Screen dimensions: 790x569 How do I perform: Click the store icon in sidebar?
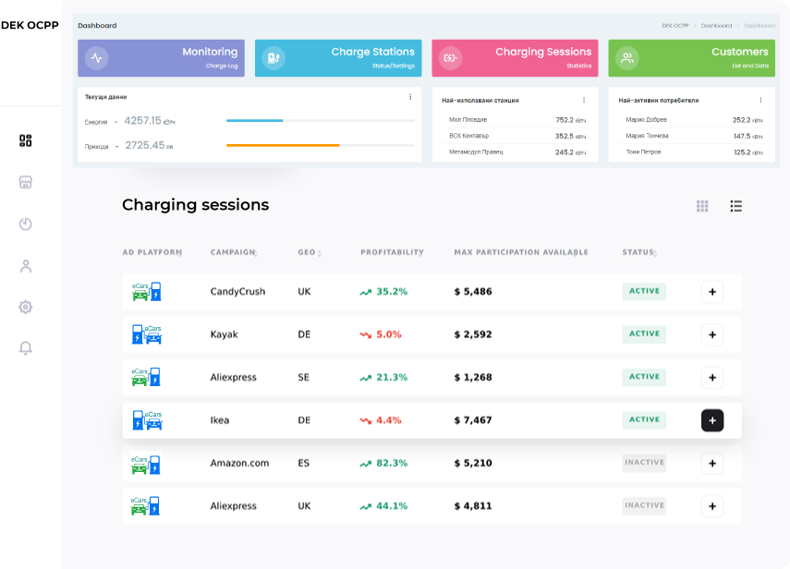point(26,182)
